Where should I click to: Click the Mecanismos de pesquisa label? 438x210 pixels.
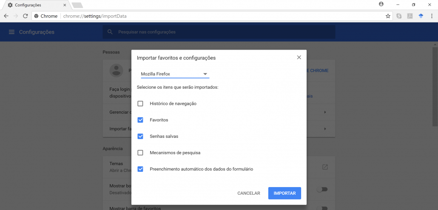[175, 153]
